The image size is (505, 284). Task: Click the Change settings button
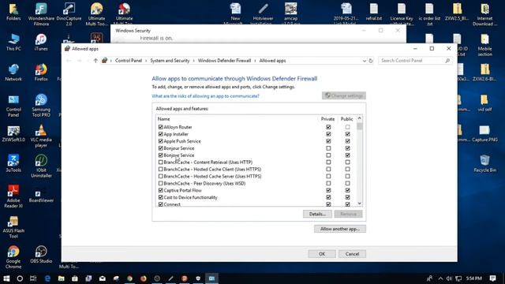point(344,95)
